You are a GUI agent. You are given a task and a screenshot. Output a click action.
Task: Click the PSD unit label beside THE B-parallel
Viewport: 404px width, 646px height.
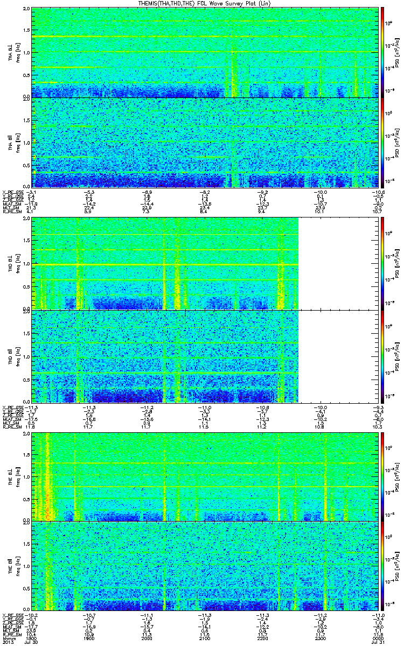click(x=398, y=566)
